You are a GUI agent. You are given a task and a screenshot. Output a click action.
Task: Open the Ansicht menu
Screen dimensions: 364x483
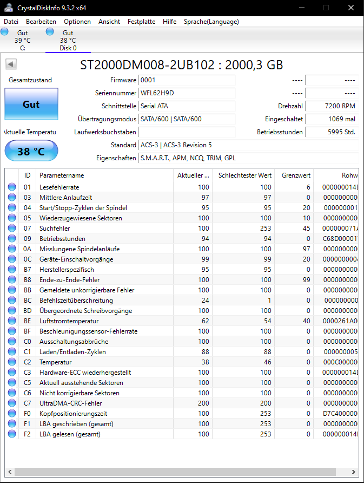[x=109, y=22]
